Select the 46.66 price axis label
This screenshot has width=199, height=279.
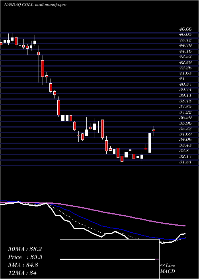coord(185,29)
